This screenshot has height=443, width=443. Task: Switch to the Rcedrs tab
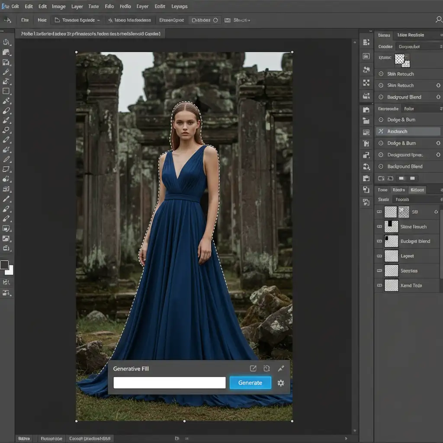click(x=398, y=190)
